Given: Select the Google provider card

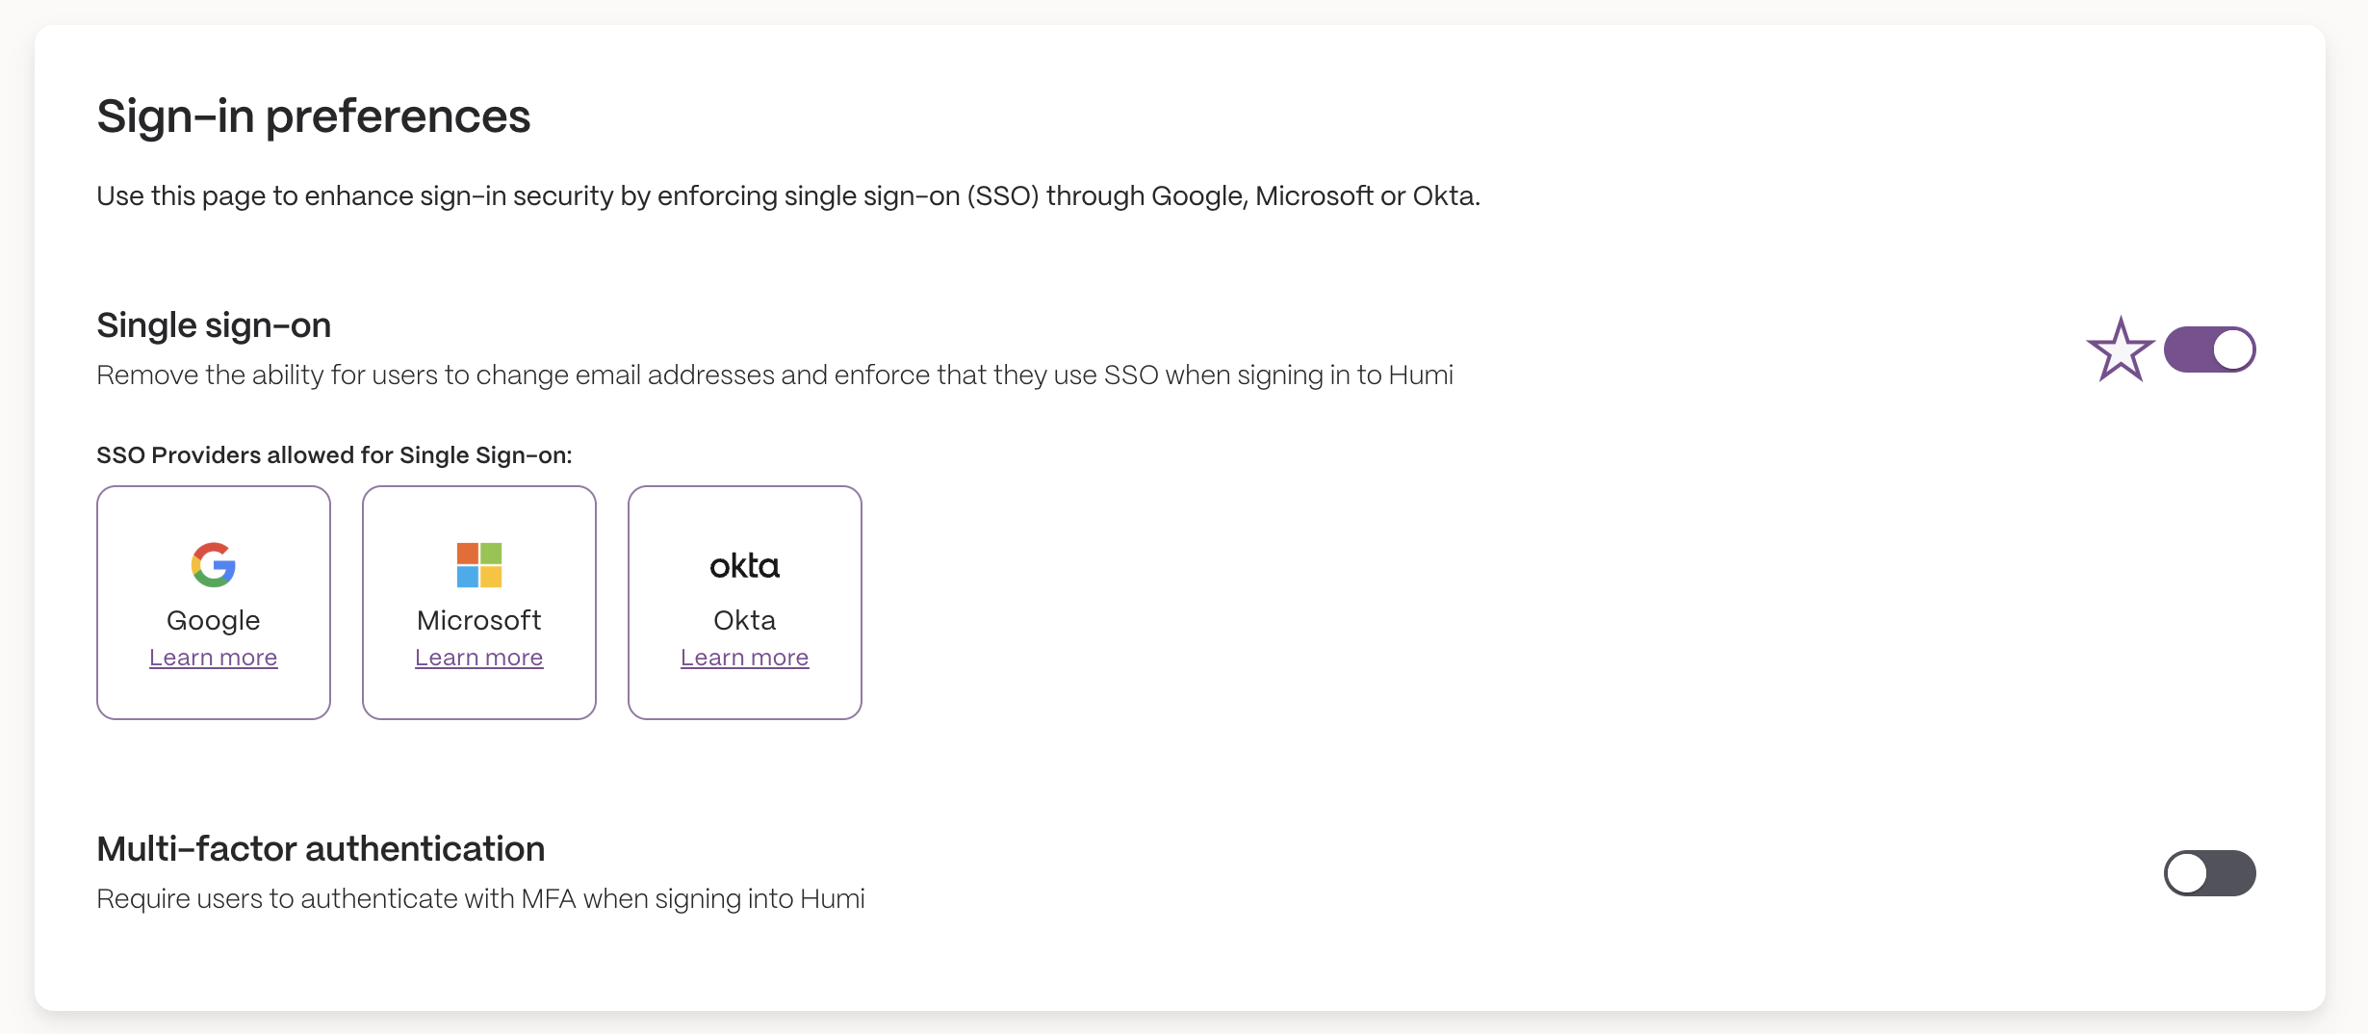Looking at the screenshot, I should click(214, 603).
